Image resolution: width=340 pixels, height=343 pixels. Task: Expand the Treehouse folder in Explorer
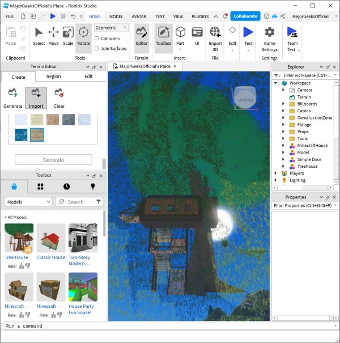[283, 166]
